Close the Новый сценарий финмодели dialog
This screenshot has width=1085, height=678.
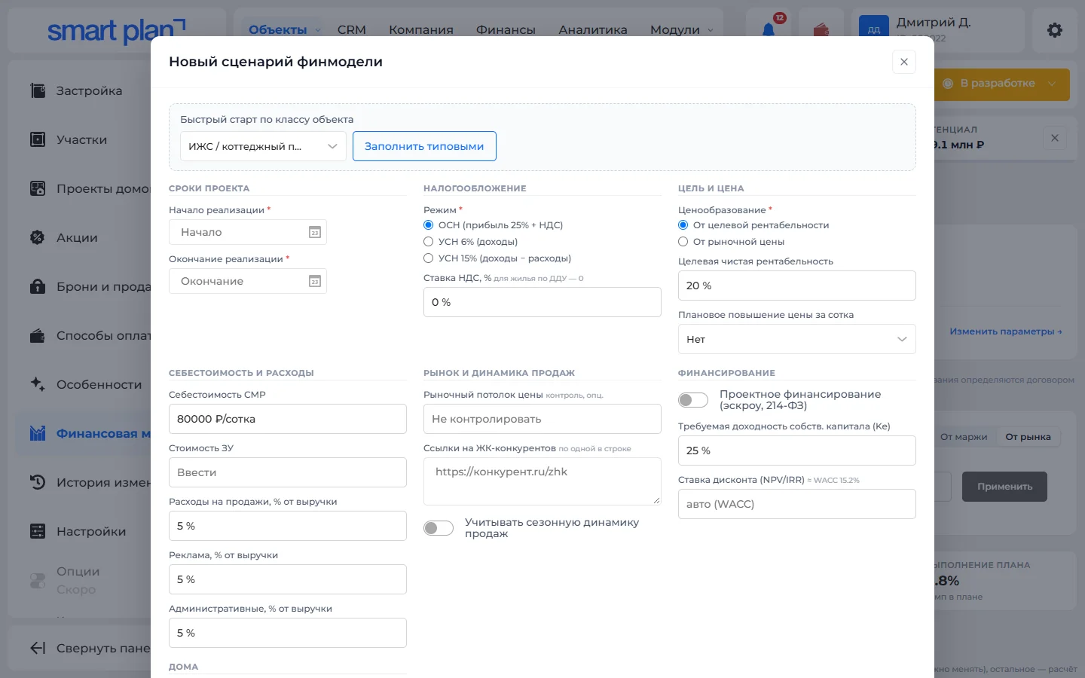[904, 62]
